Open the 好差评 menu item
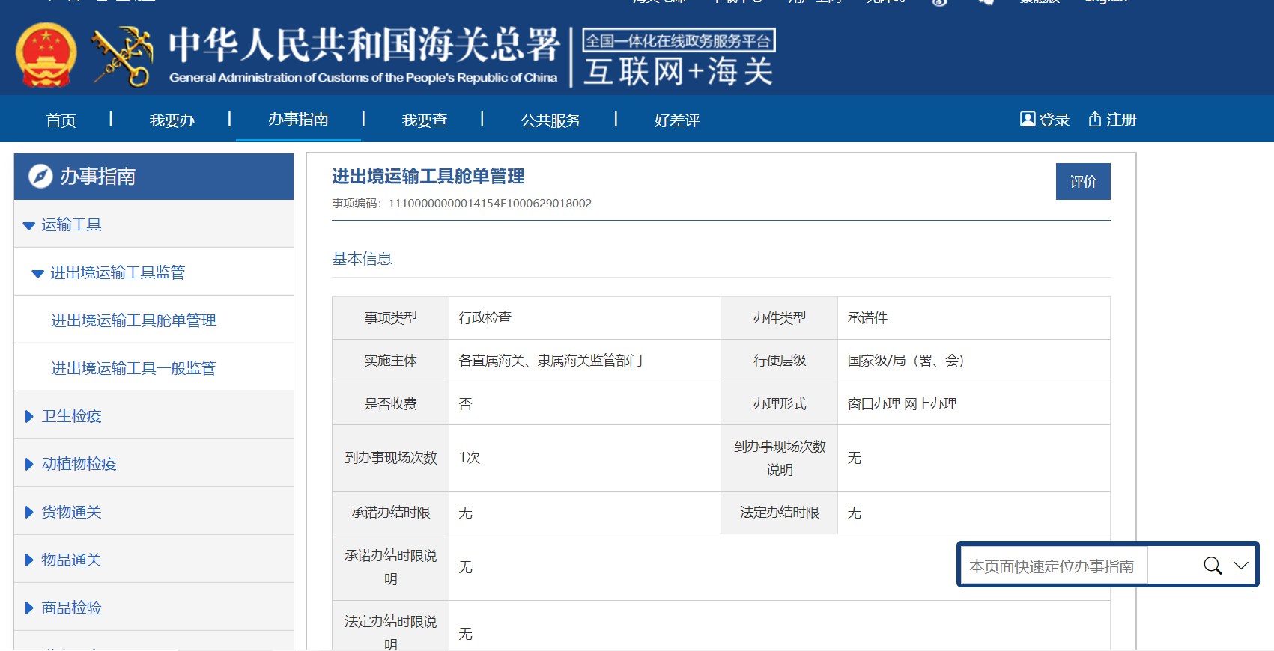Viewport: 1274px width, 651px height. tap(677, 120)
